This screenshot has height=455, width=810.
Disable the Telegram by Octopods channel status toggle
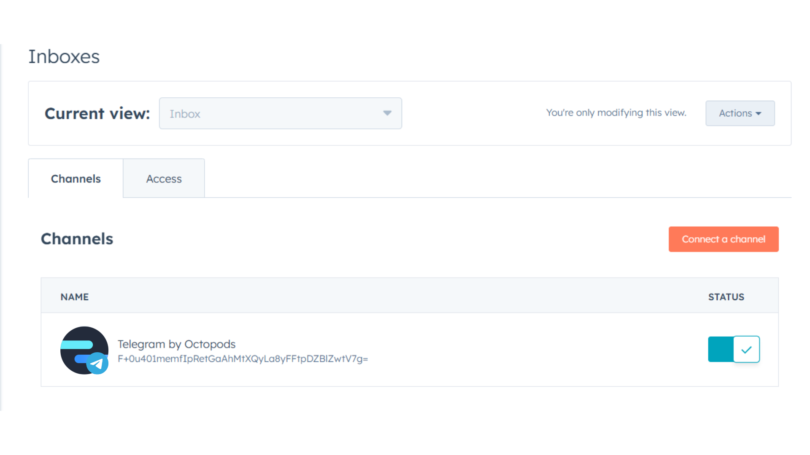coord(734,350)
